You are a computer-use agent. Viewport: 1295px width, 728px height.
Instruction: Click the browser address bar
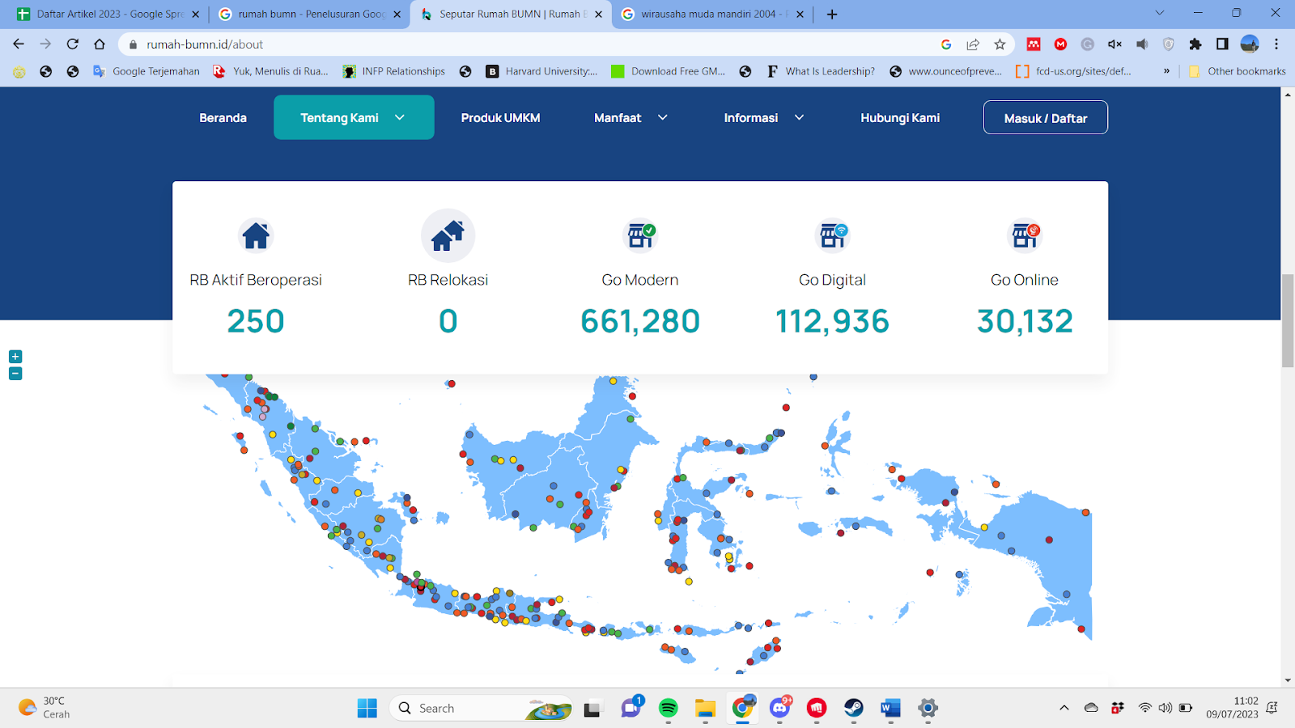534,44
